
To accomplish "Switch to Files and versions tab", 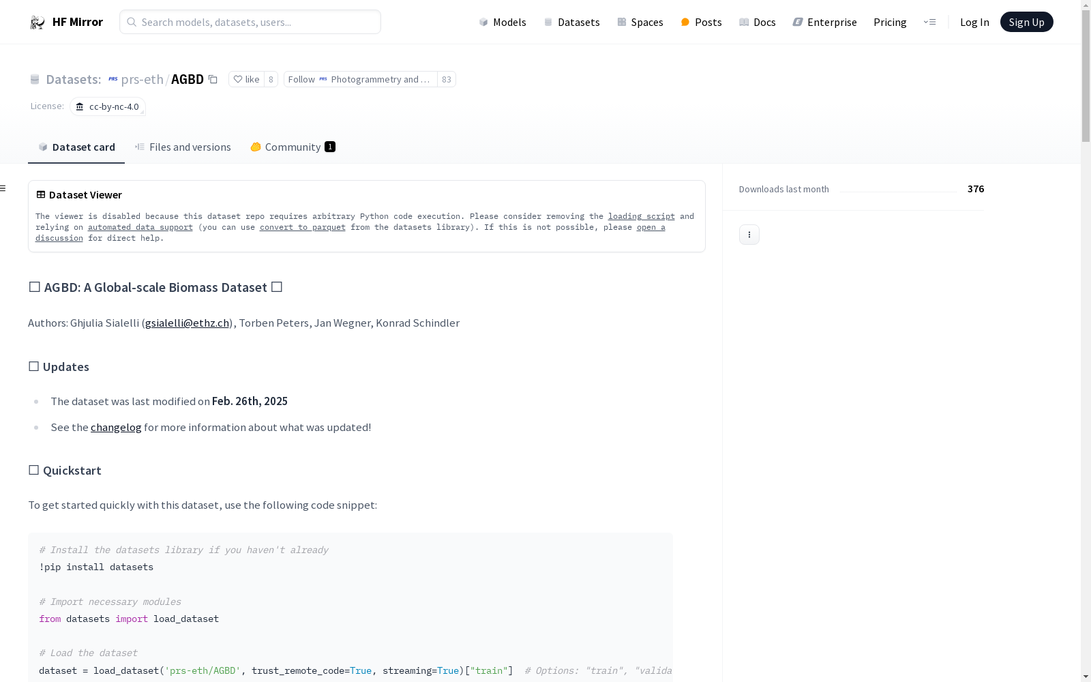I will (183, 147).
